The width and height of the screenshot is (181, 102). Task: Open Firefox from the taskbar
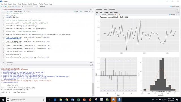point(90,99)
